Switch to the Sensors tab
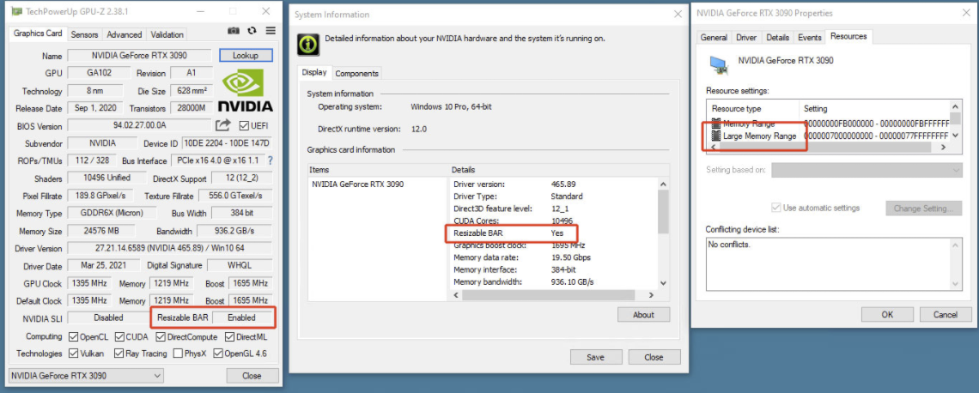Image resolution: width=979 pixels, height=393 pixels. coord(84,34)
